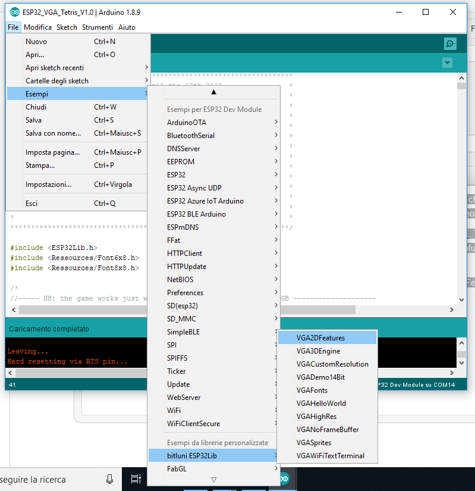Click Salva in the File menu

tap(77, 120)
